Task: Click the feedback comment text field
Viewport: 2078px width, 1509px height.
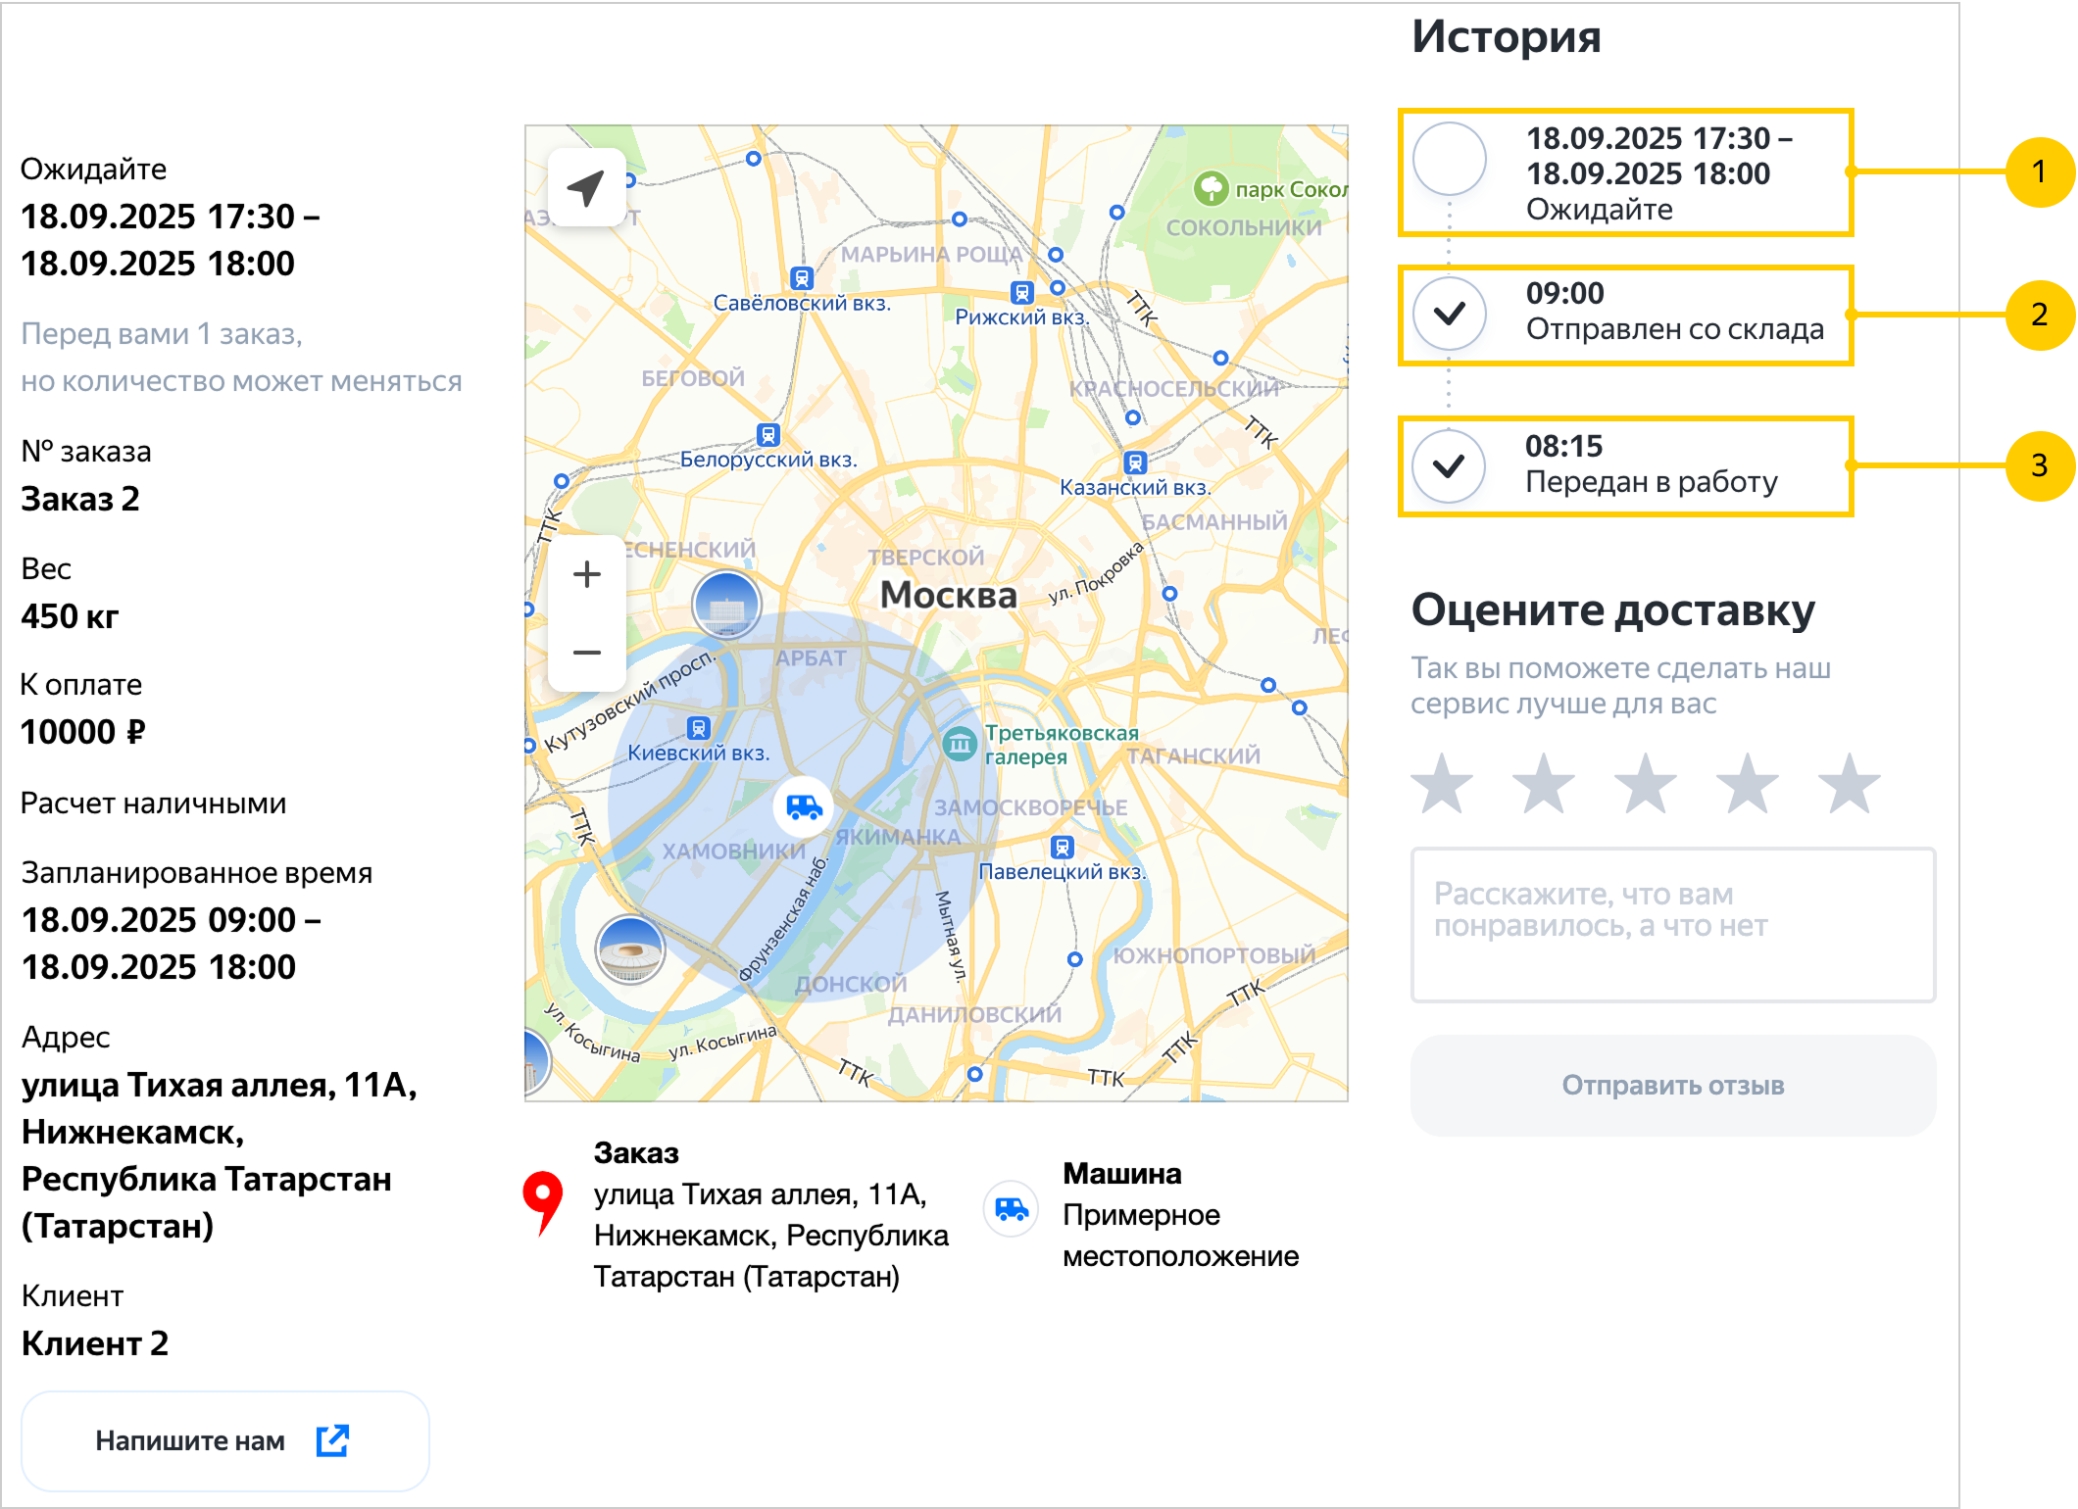Action: pos(1672,925)
